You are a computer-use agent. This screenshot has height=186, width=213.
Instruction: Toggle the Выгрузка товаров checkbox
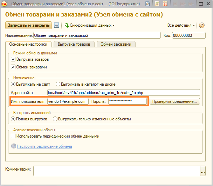pos(13,59)
